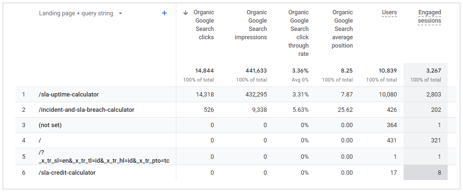
Task: Sort by Organic Google Search click through rate
Action: tap(299, 33)
